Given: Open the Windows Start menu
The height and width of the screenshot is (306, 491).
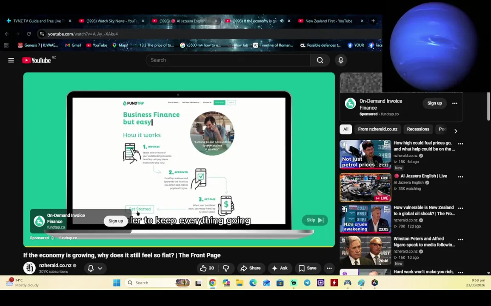Looking at the screenshot, I should pyautogui.click(x=117, y=283).
